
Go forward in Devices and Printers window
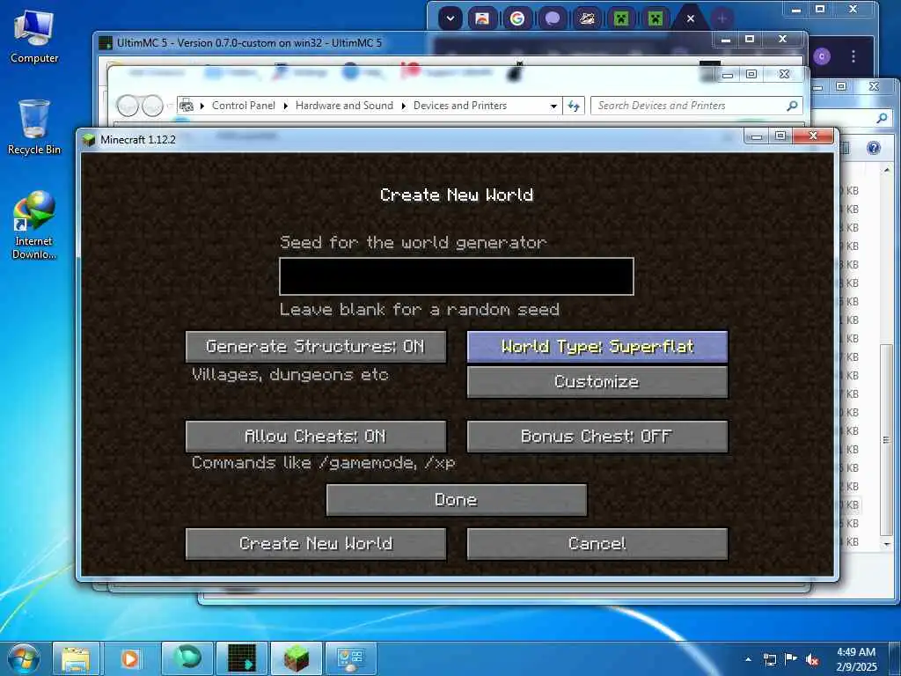click(152, 106)
